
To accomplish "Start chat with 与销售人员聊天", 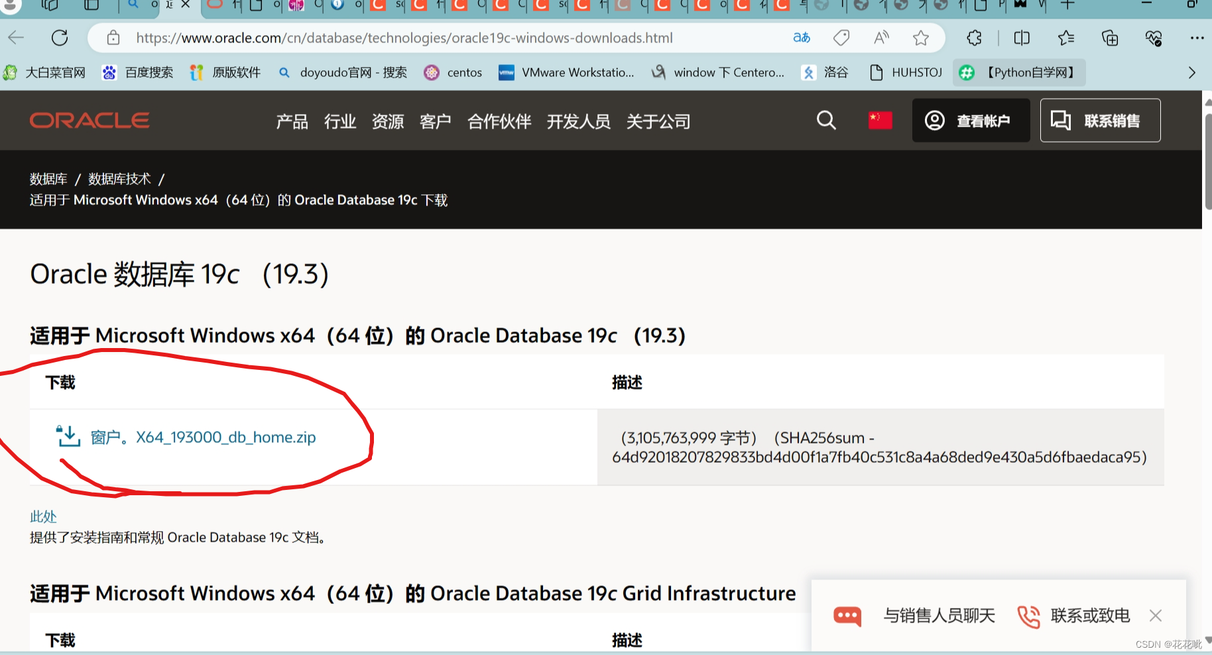I will [x=939, y=616].
